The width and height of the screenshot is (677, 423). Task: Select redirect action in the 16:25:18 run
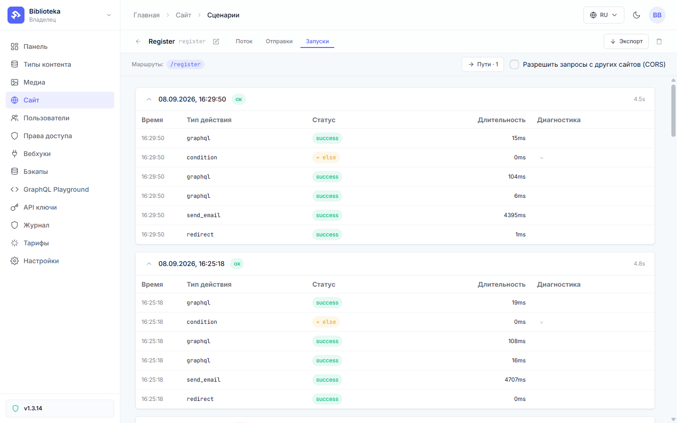click(x=200, y=399)
